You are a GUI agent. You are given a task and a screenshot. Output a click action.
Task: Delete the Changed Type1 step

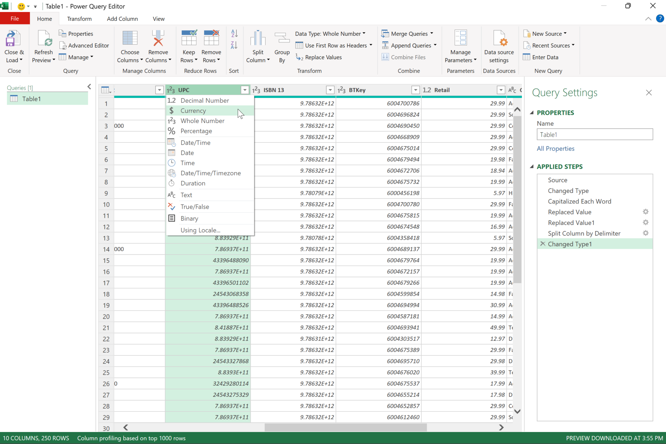(542, 244)
